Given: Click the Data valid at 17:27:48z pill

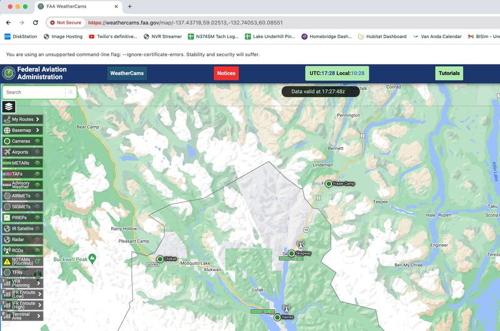Looking at the screenshot, I should [x=321, y=91].
